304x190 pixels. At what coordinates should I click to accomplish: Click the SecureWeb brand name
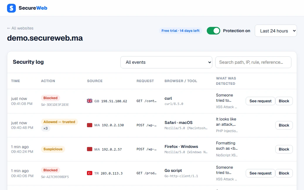pyautogui.click(x=33, y=8)
